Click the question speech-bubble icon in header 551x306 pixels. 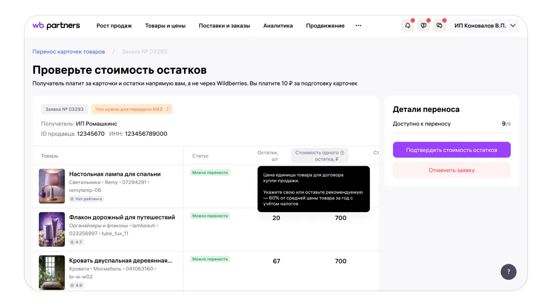tap(423, 25)
